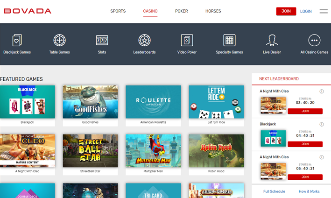Viewport: 331px width, 198px height.
Task: Show All Casino Games ellipsis icon
Action: point(314,40)
